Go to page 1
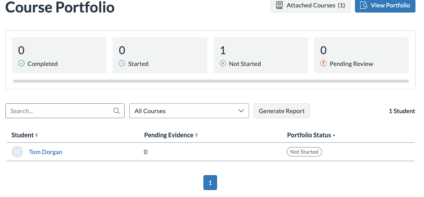 click(x=210, y=183)
